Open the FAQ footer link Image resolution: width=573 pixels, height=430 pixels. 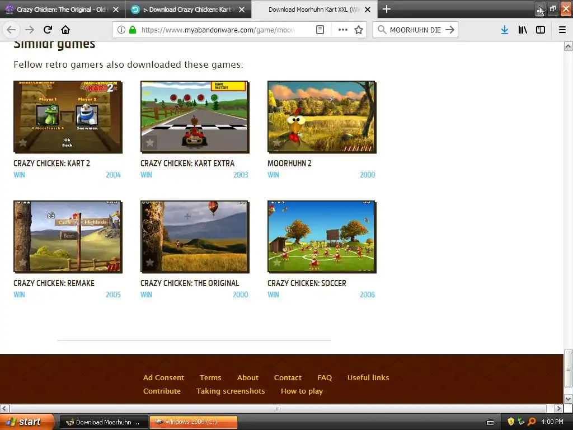click(x=325, y=377)
